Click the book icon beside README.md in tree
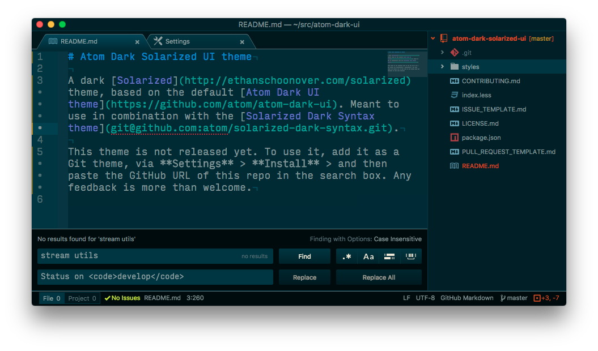The image size is (598, 351). pos(454,166)
